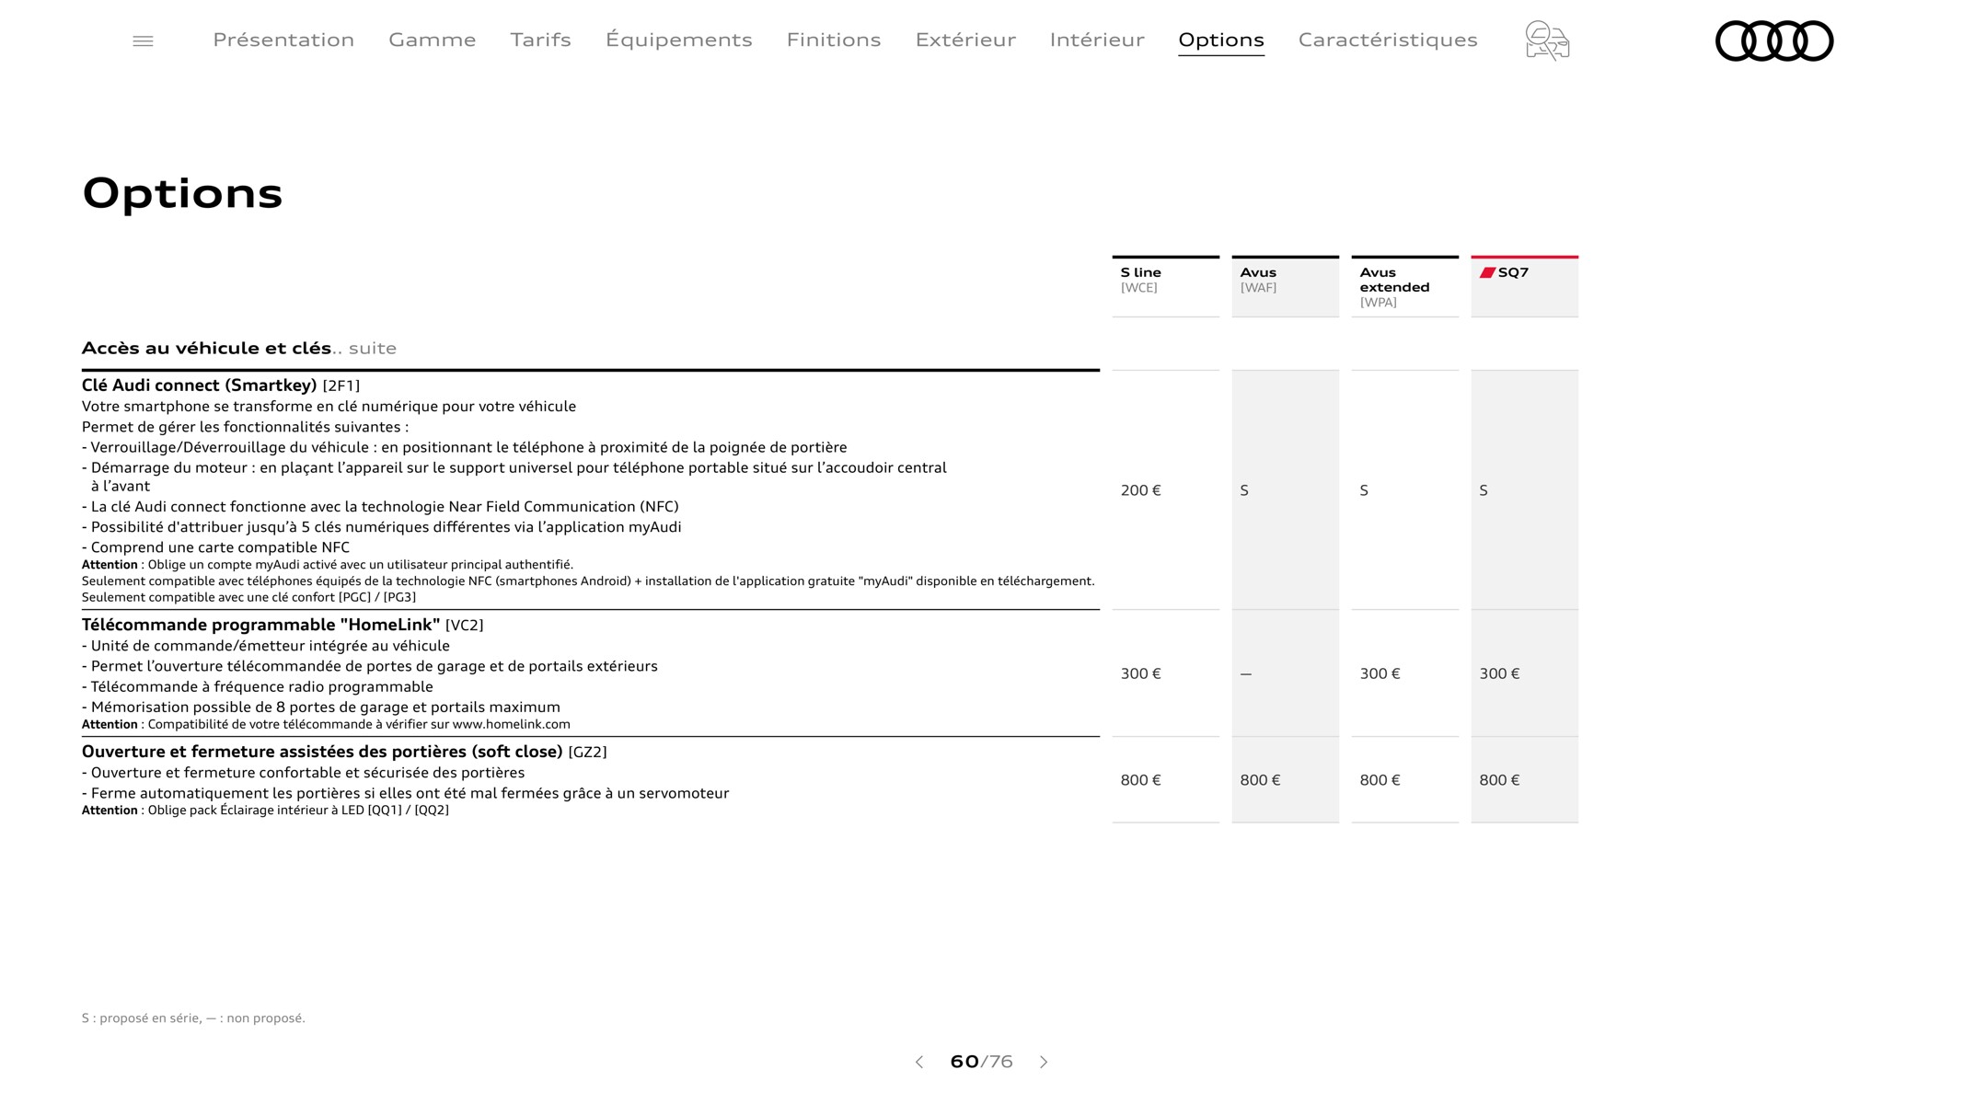Go to previous page arrow
The height and width of the screenshot is (1104, 1963).
(918, 1062)
